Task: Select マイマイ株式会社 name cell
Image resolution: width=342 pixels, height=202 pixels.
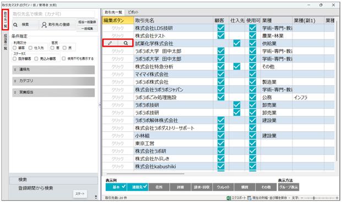Action: click(x=173, y=74)
